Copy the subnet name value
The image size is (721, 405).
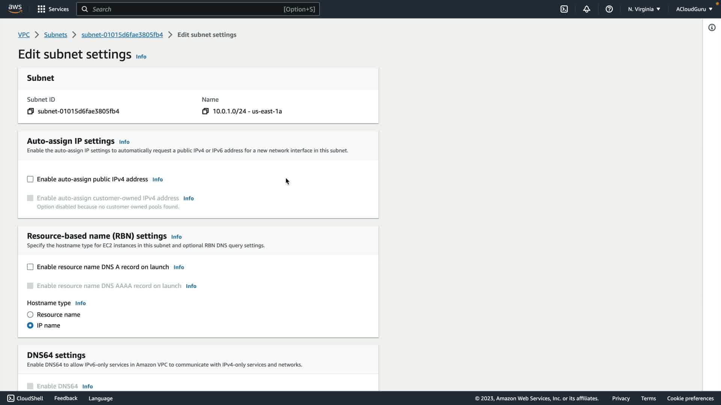[205, 111]
